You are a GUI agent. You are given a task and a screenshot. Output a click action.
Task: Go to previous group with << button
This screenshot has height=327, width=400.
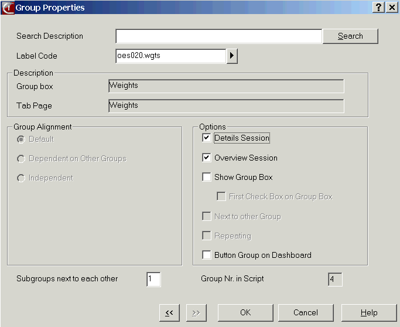pos(169,313)
